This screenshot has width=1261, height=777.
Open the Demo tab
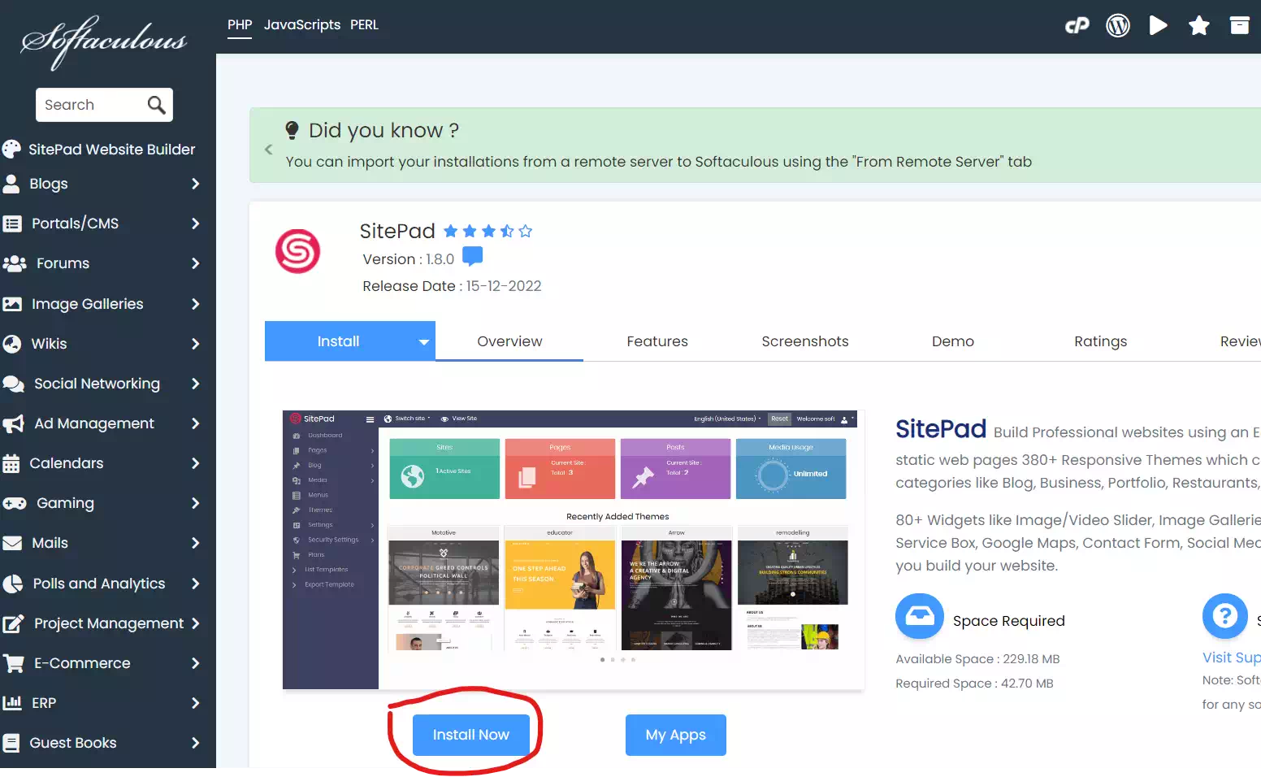pos(953,341)
